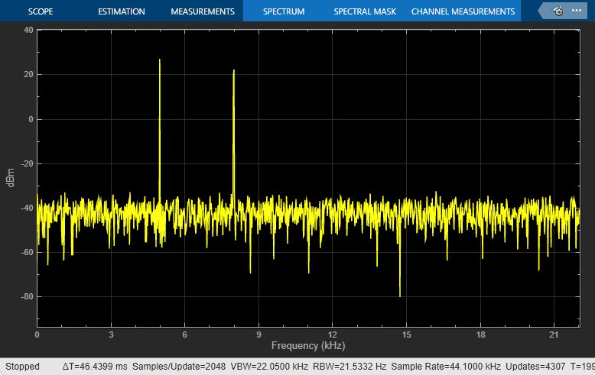Click the Frequency (kHz) axis label

308,345
